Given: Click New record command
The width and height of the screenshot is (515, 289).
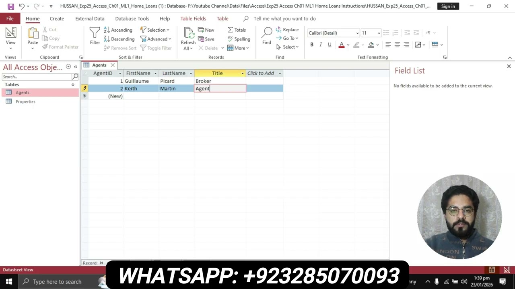Looking at the screenshot, I should point(206,30).
